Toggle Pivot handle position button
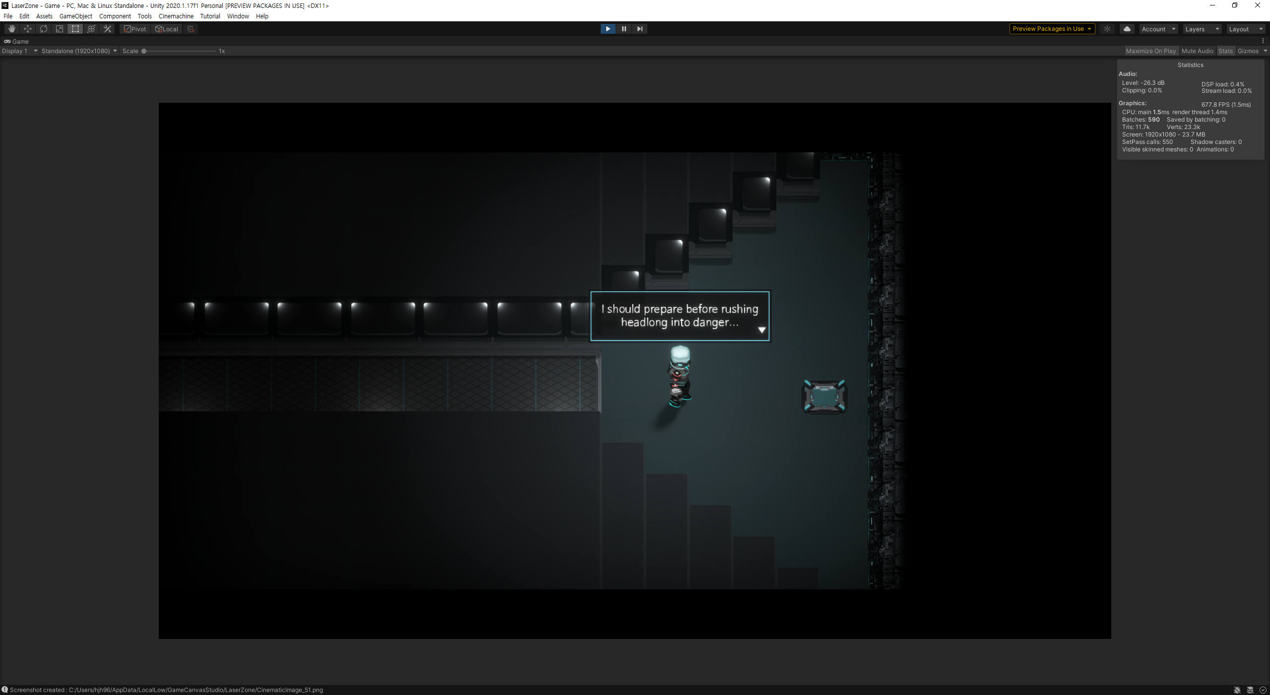Screen dimensions: 1270x695 pyautogui.click(x=135, y=29)
